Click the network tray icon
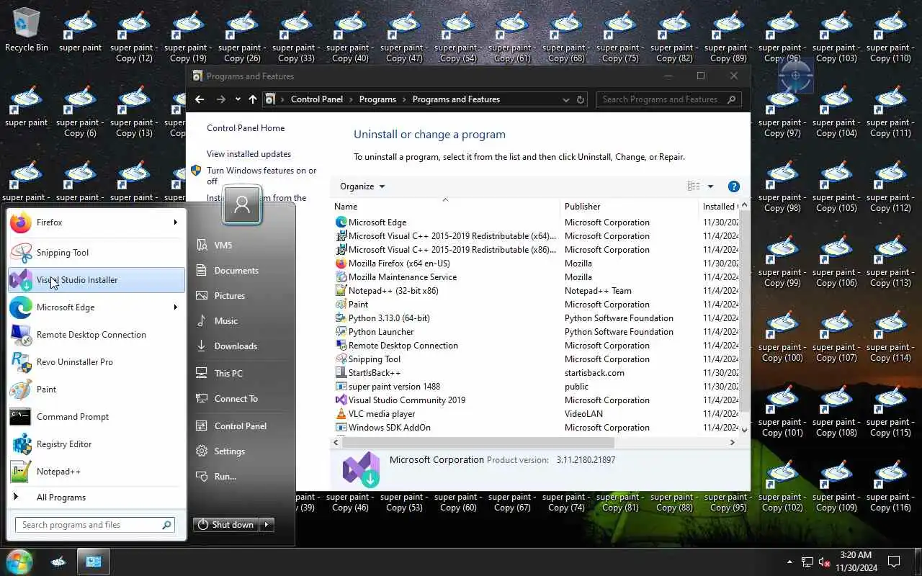 (x=807, y=562)
